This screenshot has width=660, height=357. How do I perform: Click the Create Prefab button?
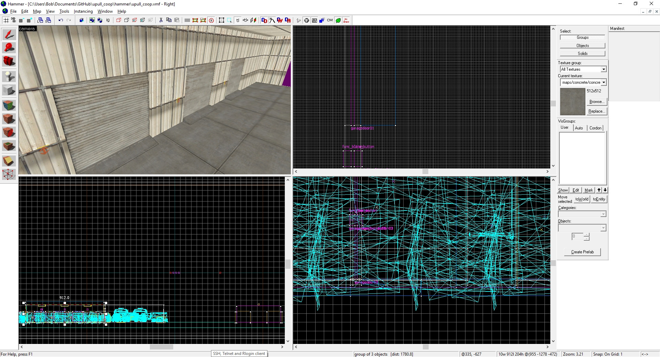[x=582, y=252]
